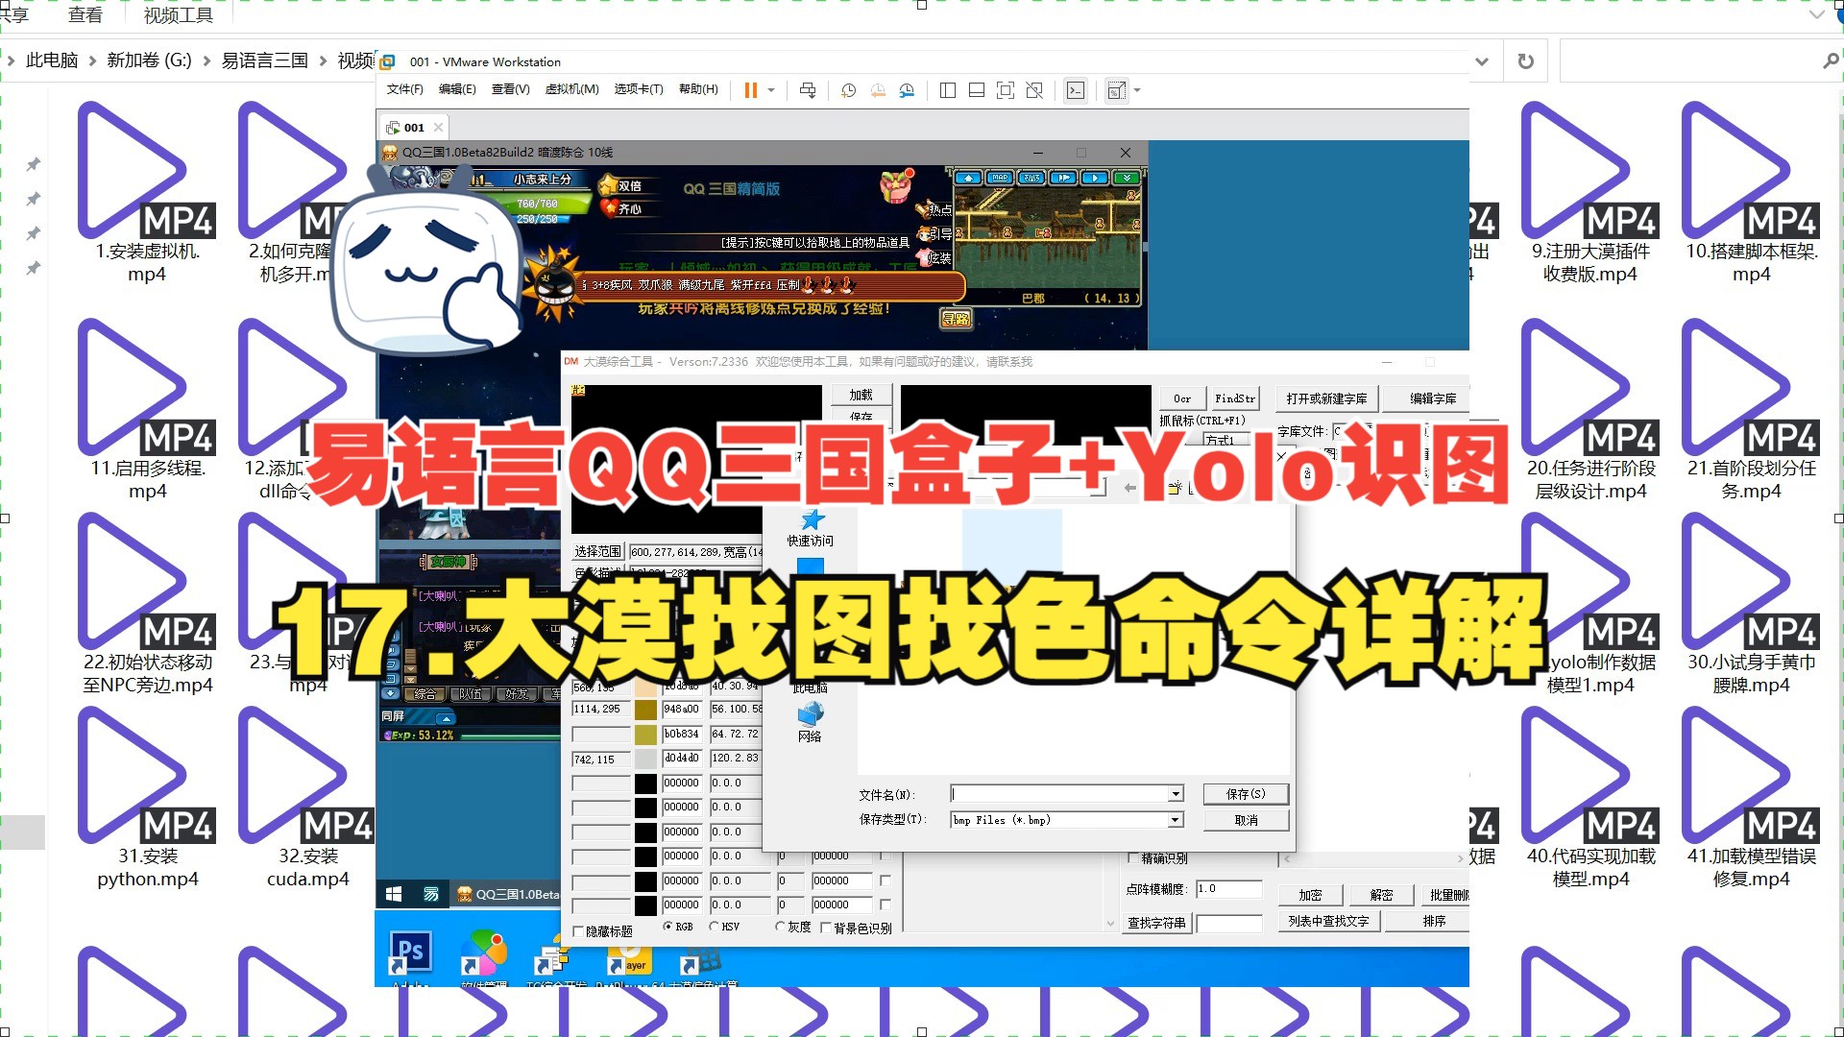
Task: Click the 打开或新建字库 button
Action: point(1326,398)
